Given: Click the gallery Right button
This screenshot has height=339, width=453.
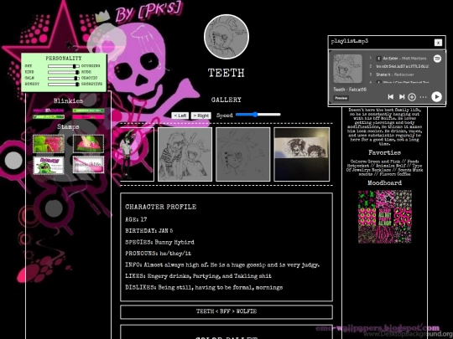Looking at the screenshot, I should pos(201,116).
